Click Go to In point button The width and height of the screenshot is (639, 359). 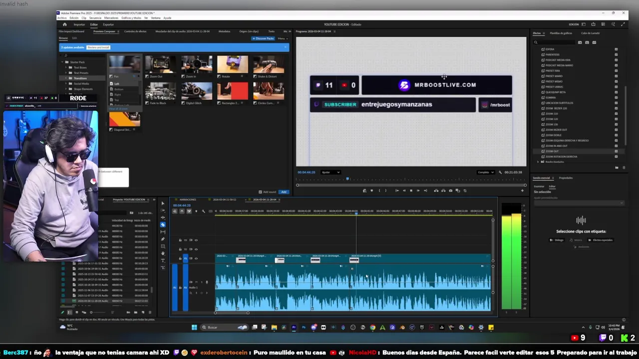[x=397, y=190]
